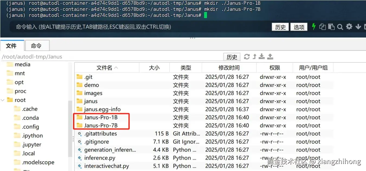This screenshot has height=171, width=366.
Task: Click the Janus-Pro-7B folder icon
Action: (79, 125)
